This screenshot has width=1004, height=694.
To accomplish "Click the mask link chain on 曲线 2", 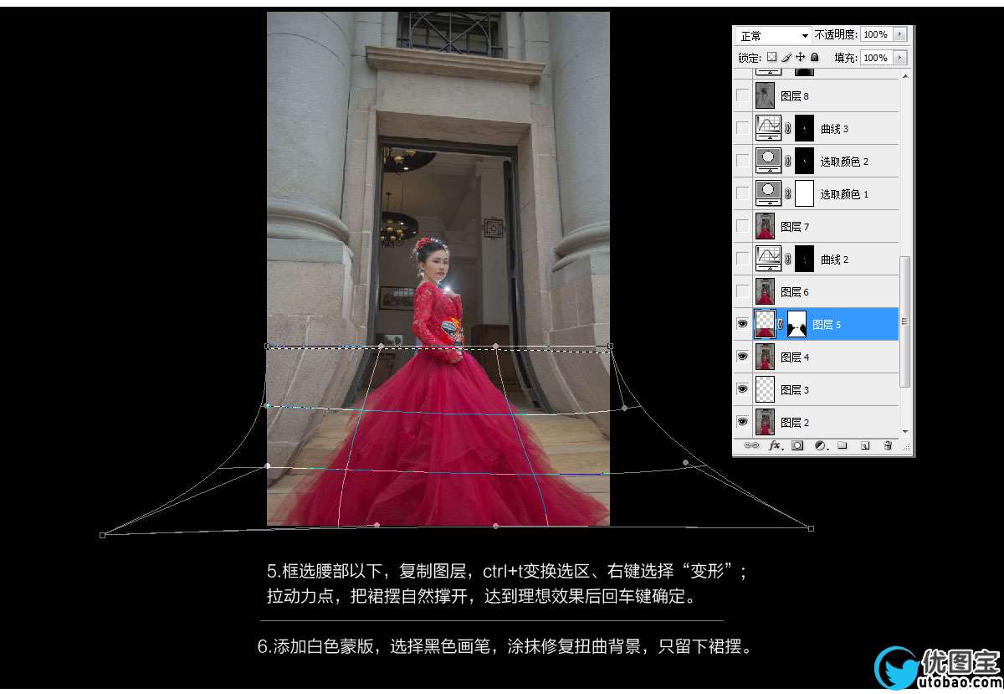I will [788, 260].
